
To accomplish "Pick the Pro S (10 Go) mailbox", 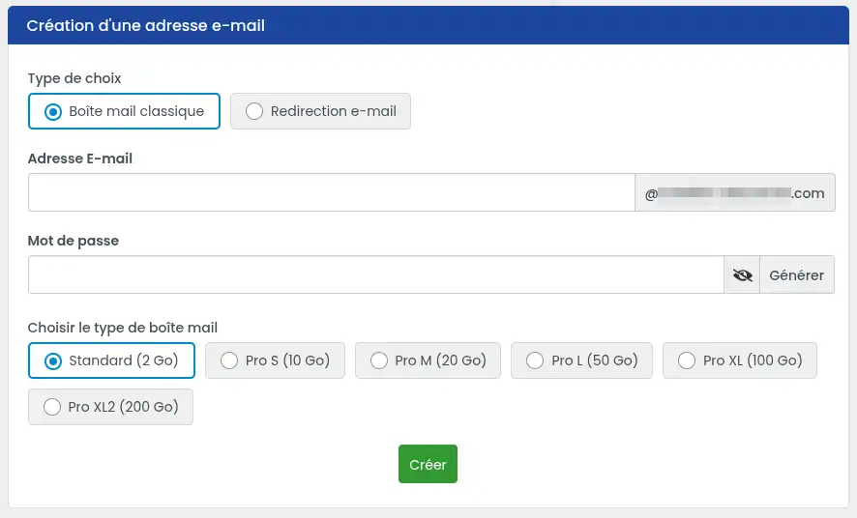I will pyautogui.click(x=275, y=360).
